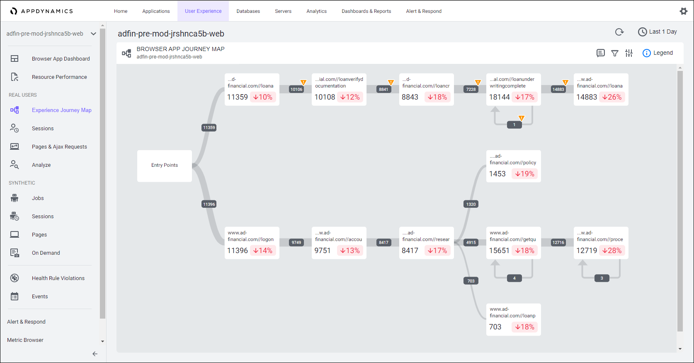Switch to the Databases tab
Image resolution: width=694 pixels, height=363 pixels.
click(248, 11)
